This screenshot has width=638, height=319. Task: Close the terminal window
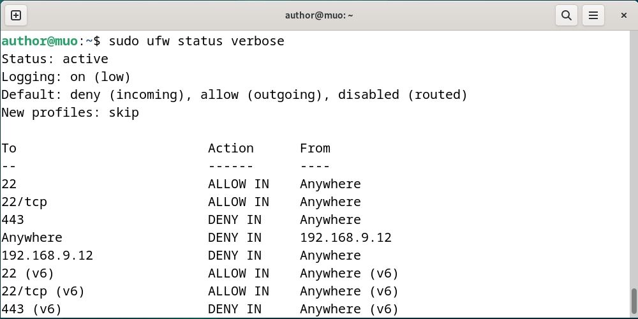[x=623, y=15]
